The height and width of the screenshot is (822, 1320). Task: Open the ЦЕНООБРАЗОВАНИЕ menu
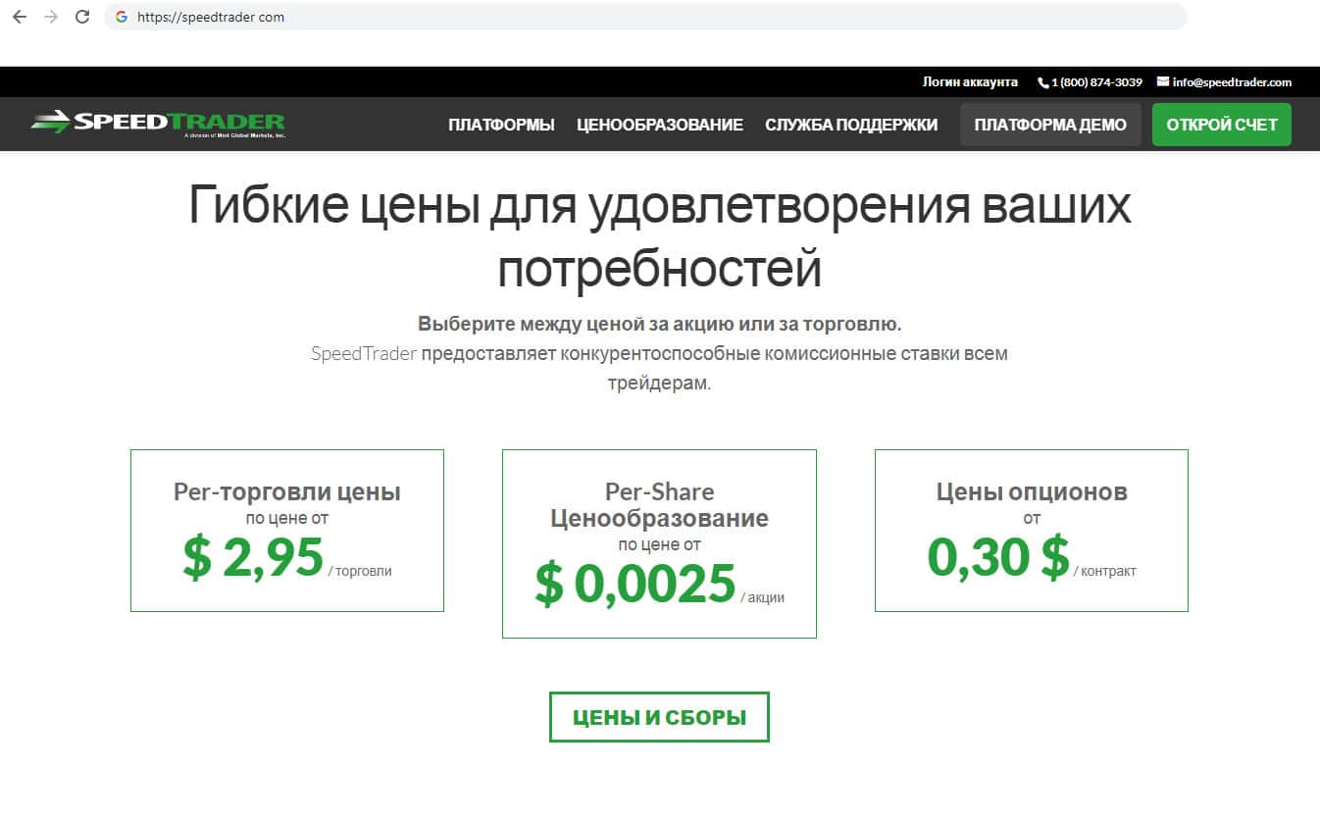(x=660, y=125)
